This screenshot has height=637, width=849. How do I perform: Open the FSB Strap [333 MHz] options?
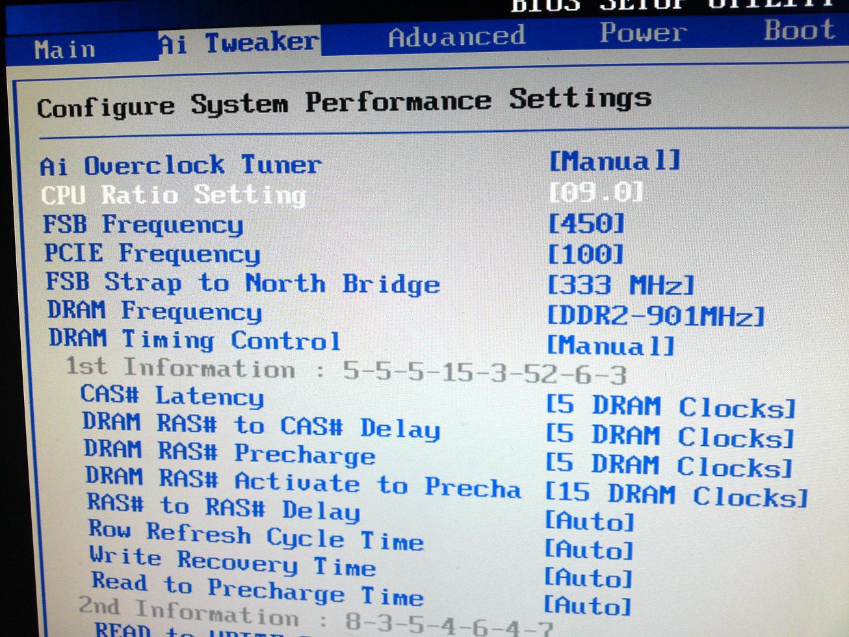[x=621, y=284]
